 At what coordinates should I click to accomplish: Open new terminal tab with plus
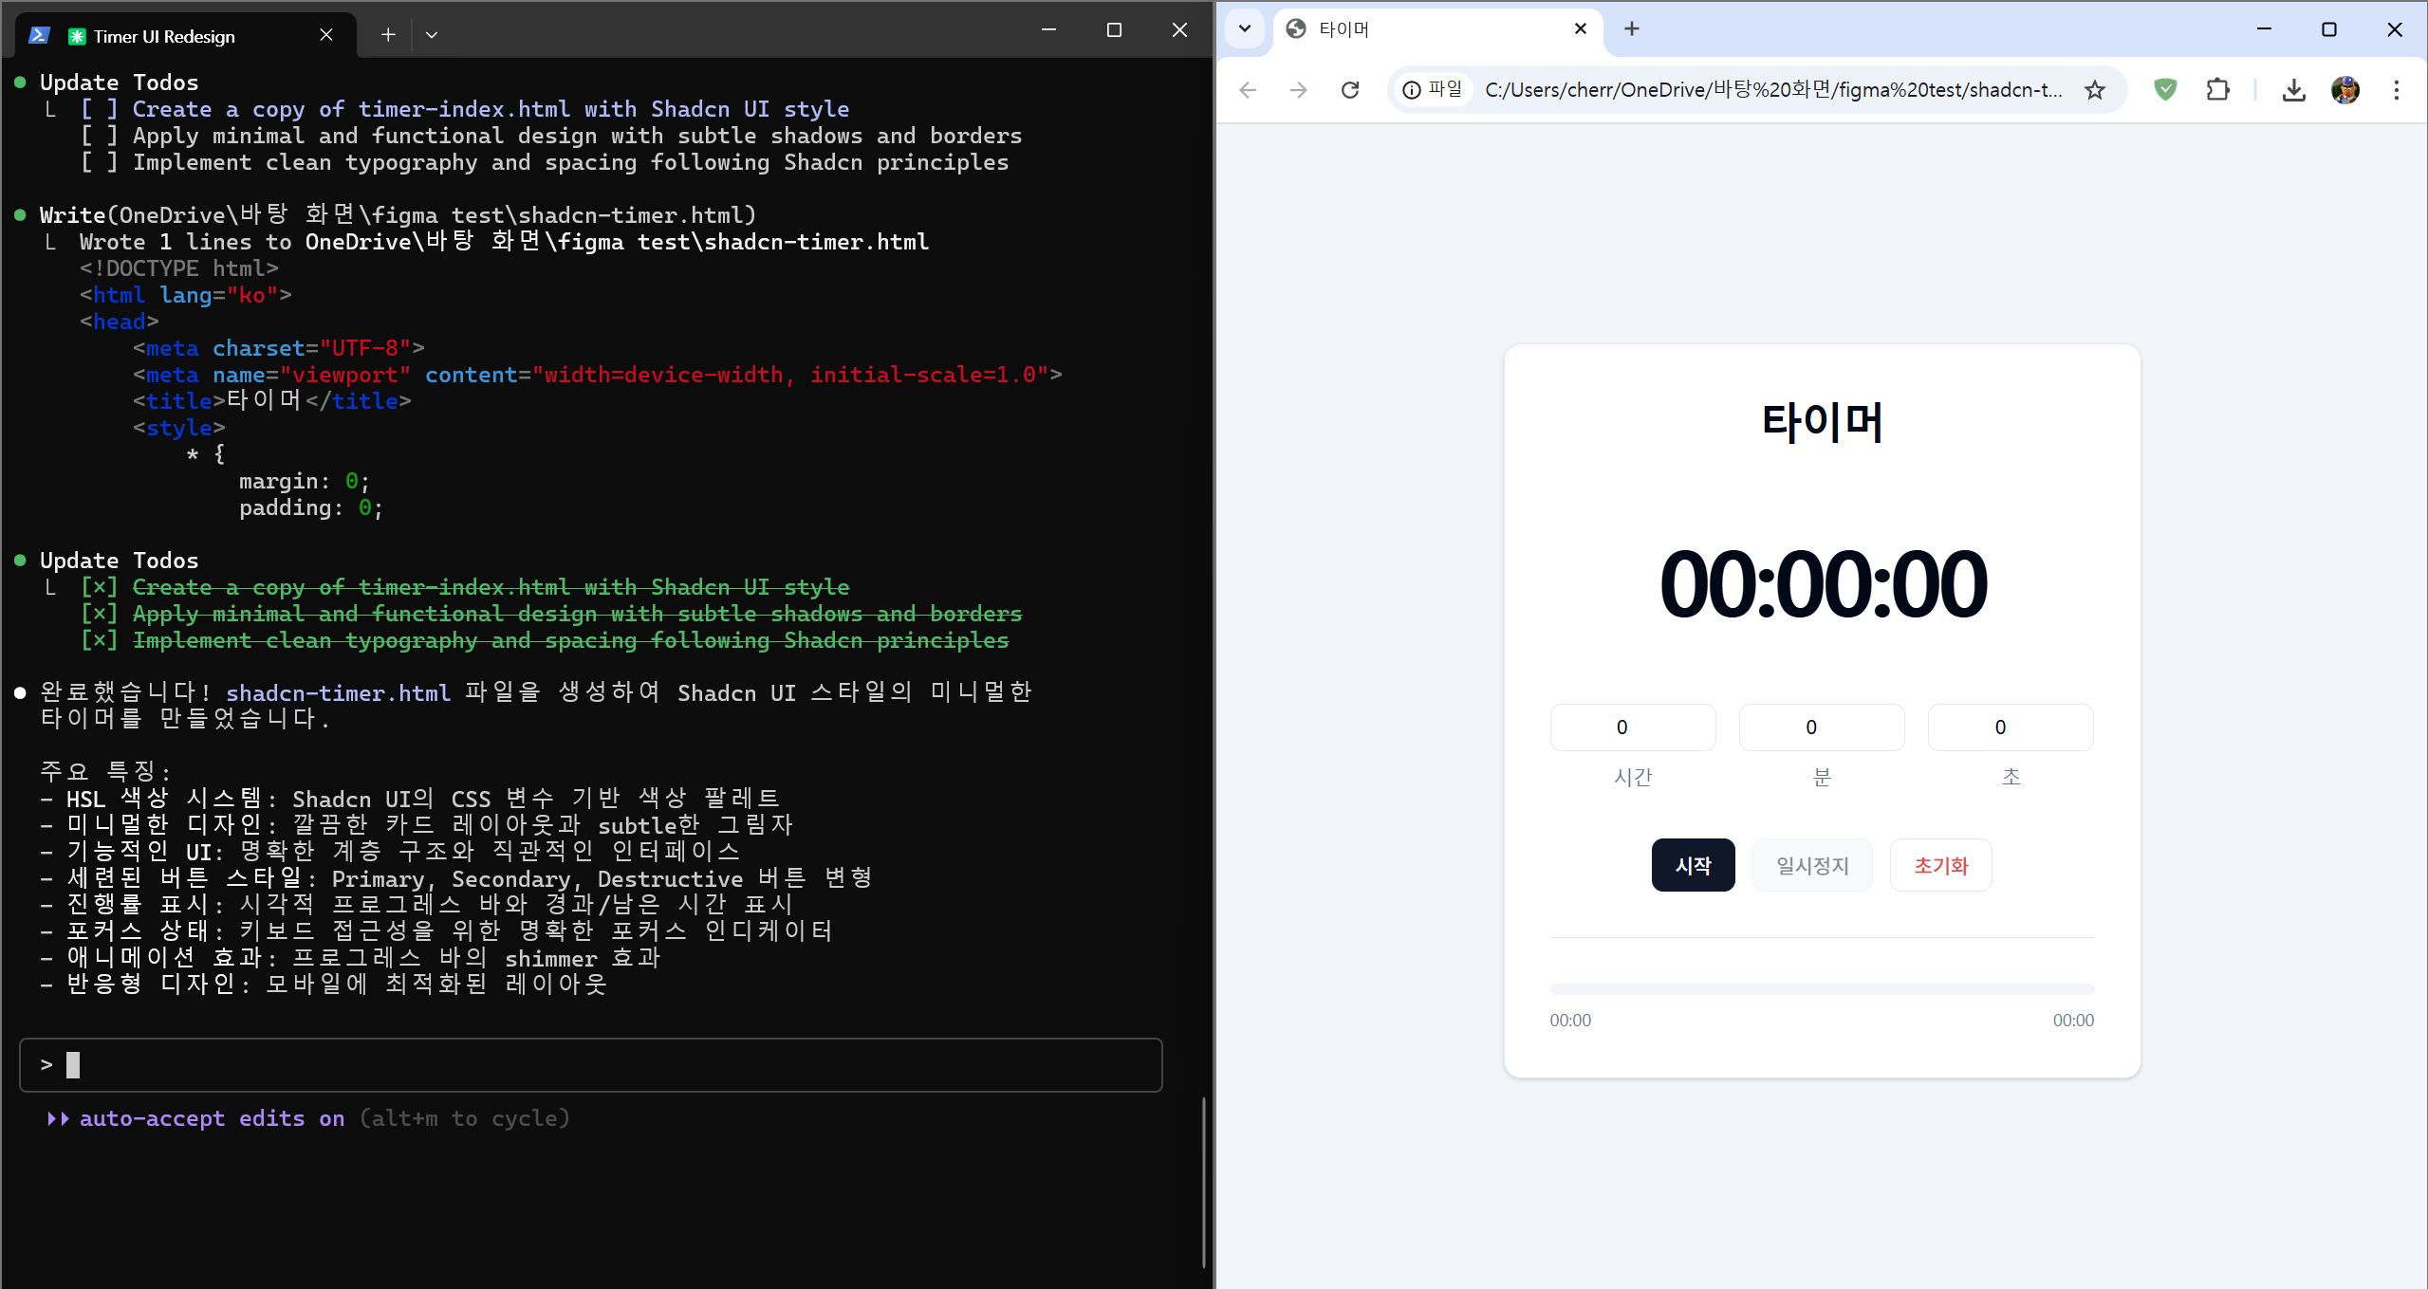pyautogui.click(x=388, y=35)
